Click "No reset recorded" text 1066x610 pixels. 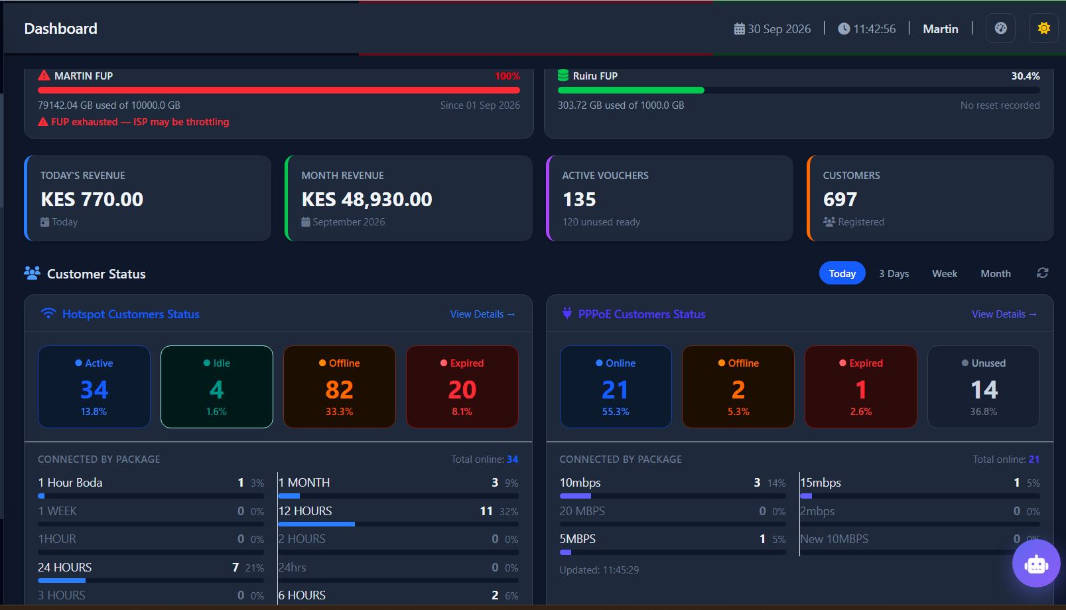[1000, 105]
